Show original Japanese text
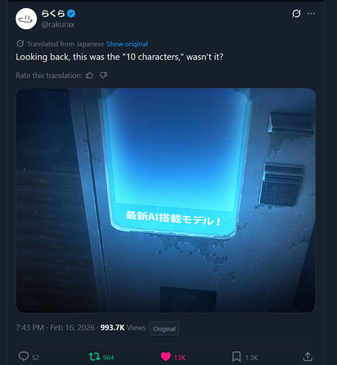Image resolution: width=337 pixels, height=365 pixels. pyautogui.click(x=127, y=44)
